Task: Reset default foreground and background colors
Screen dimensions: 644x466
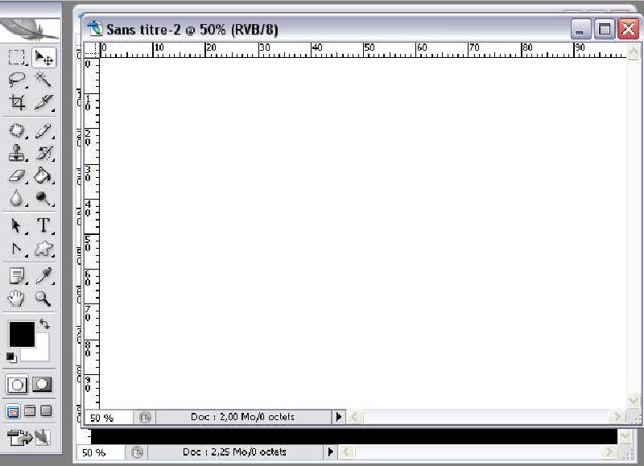Action: [x=11, y=357]
